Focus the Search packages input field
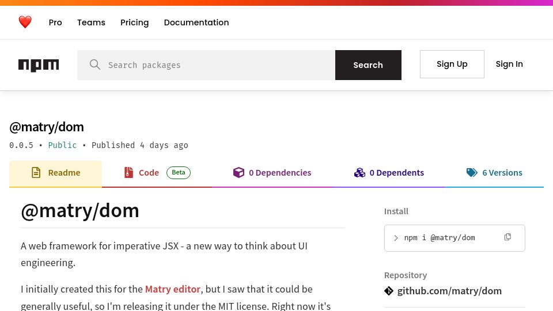 pos(206,65)
